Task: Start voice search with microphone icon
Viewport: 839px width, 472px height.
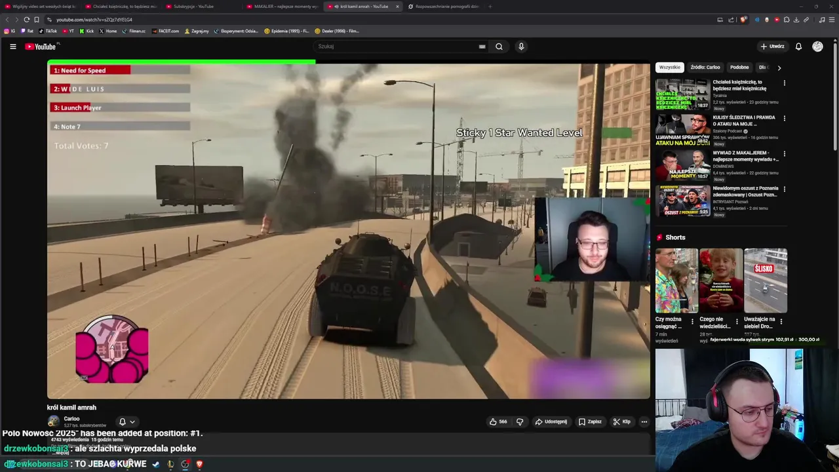Action: pyautogui.click(x=521, y=47)
